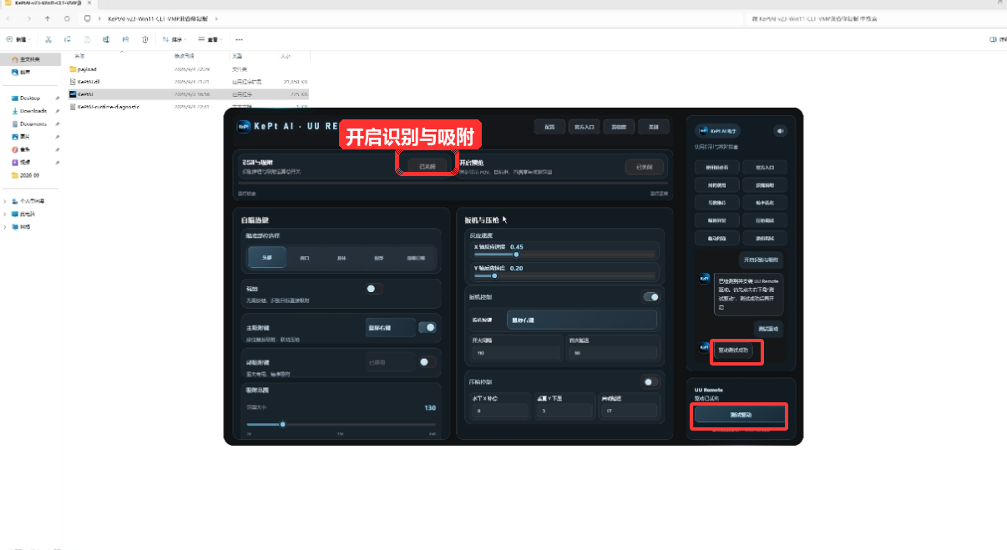1007x550 pixels.
Task: Refresh the File Explorer folder view
Action: click(67, 18)
